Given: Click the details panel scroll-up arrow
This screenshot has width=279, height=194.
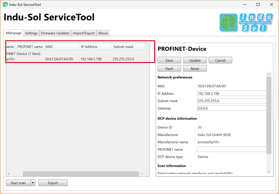Looking at the screenshot, I should [x=269, y=74].
